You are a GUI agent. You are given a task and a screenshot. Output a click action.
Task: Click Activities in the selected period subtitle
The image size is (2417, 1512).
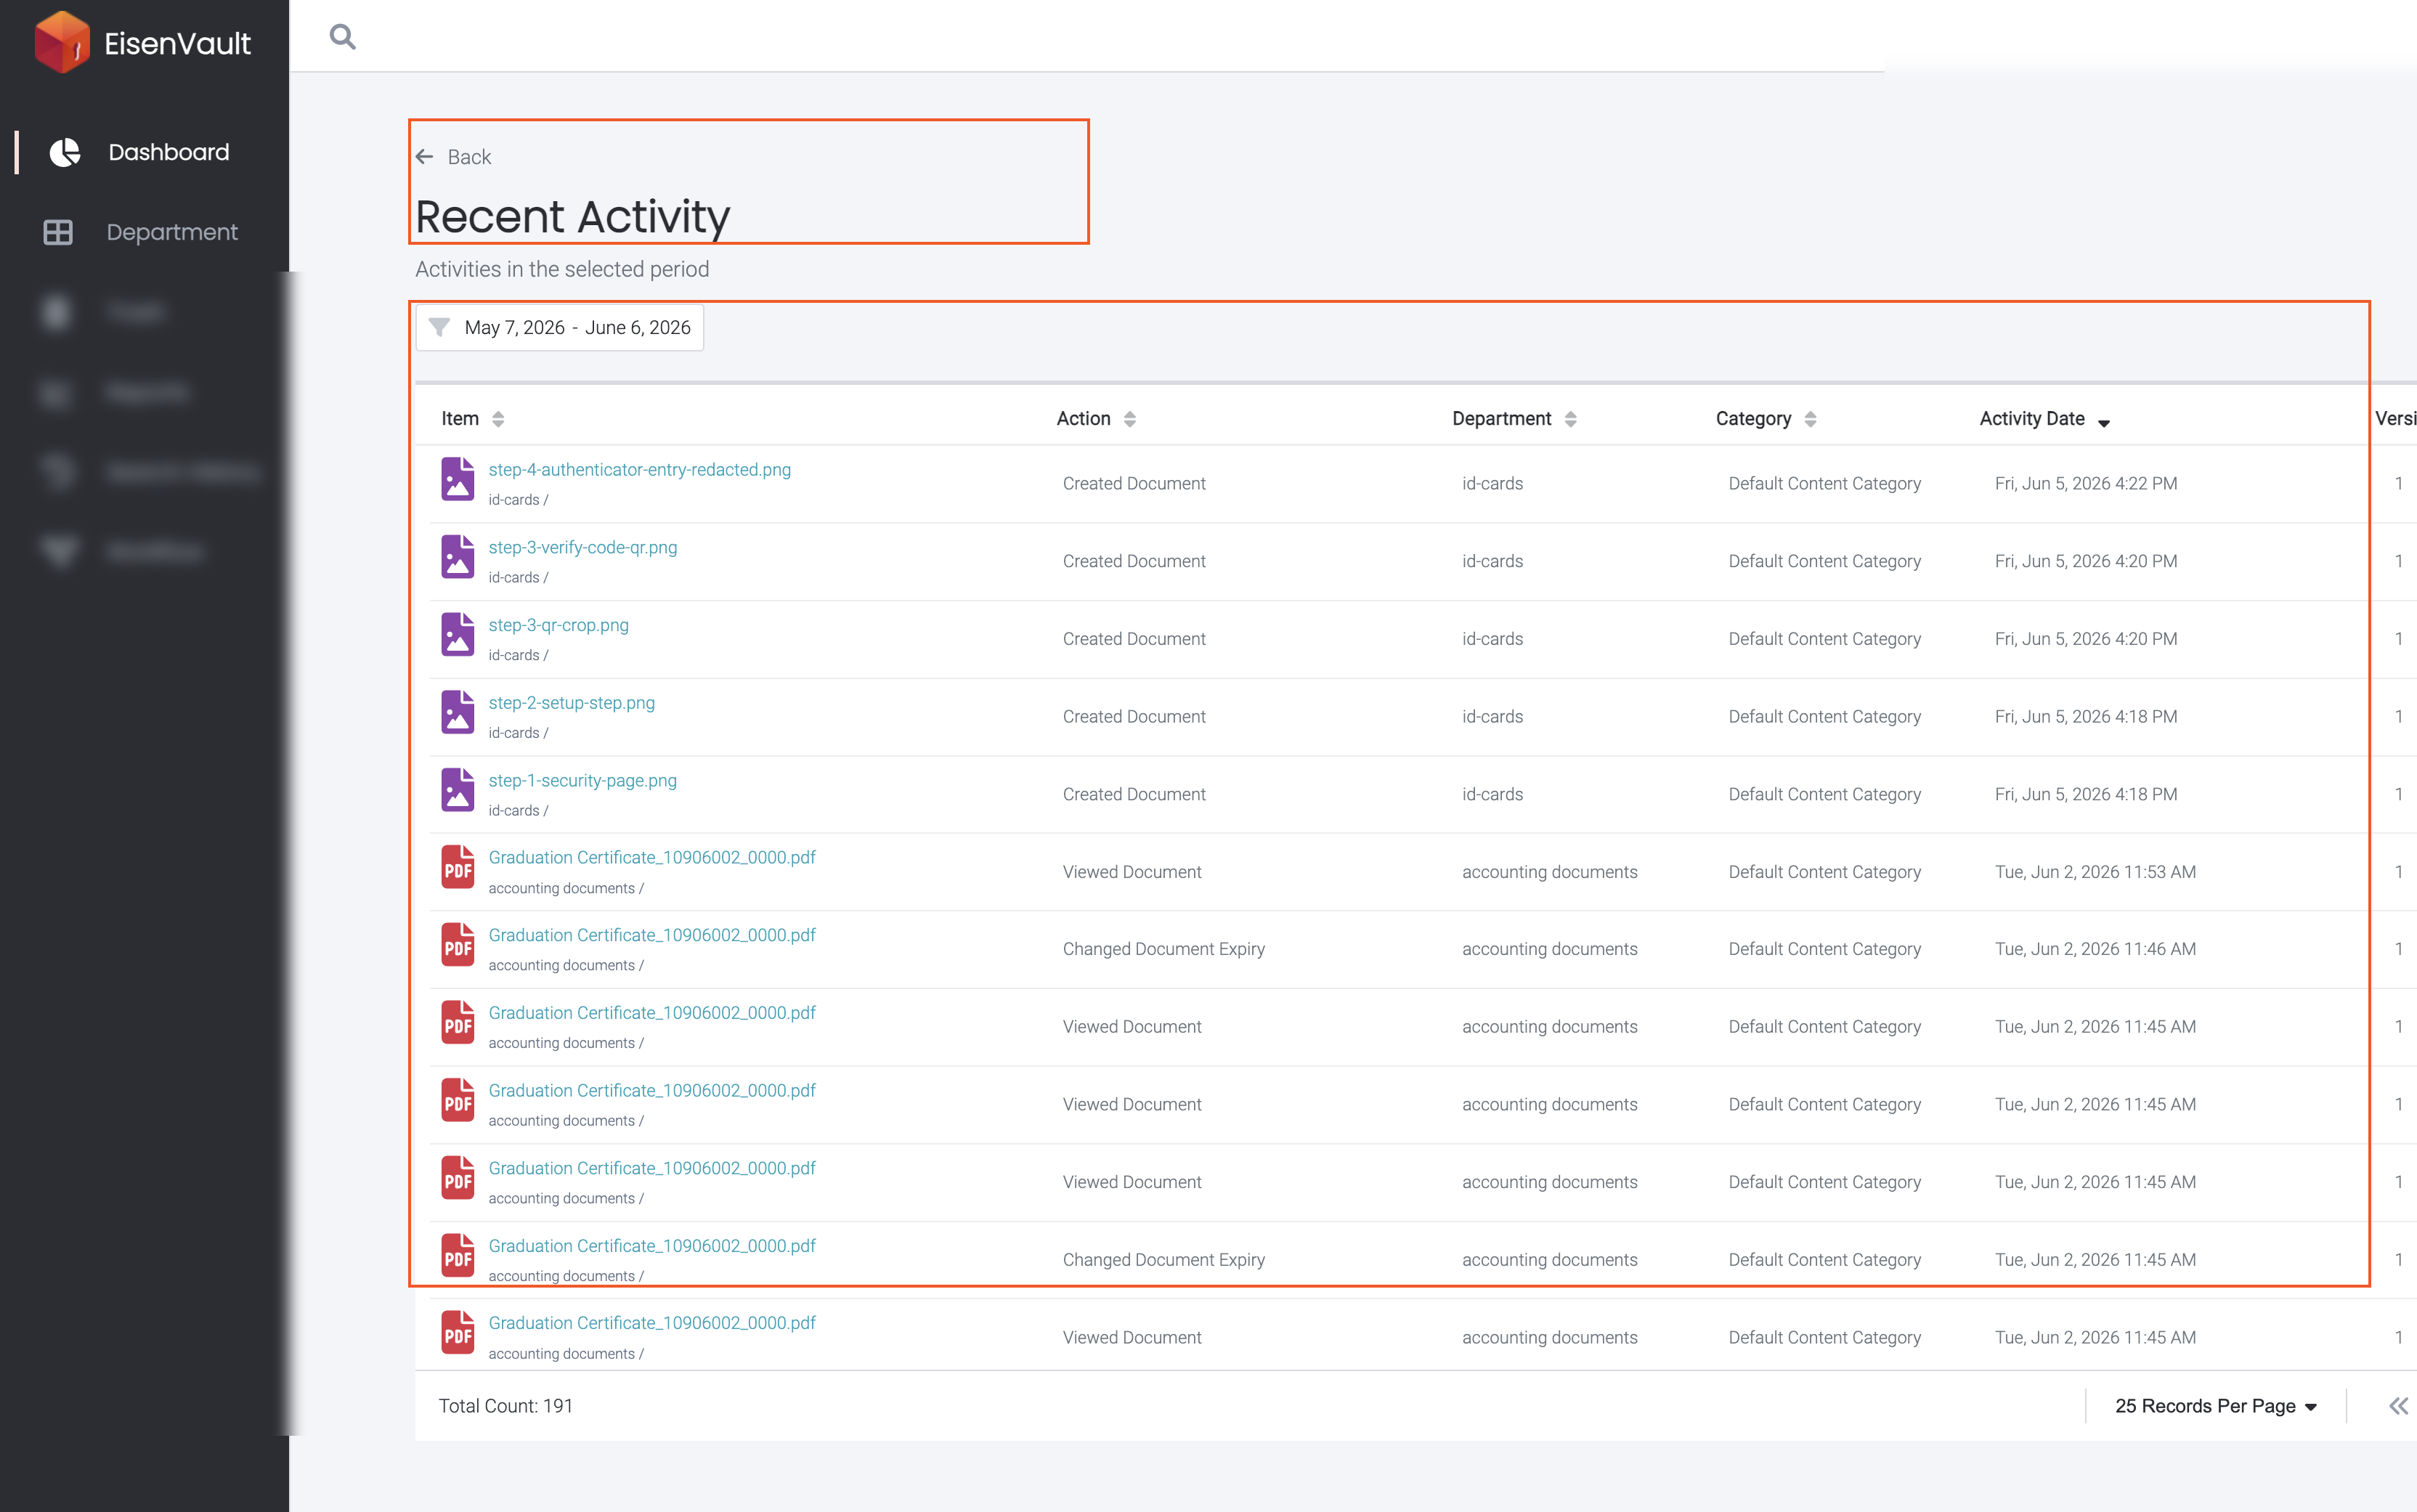coord(562,270)
